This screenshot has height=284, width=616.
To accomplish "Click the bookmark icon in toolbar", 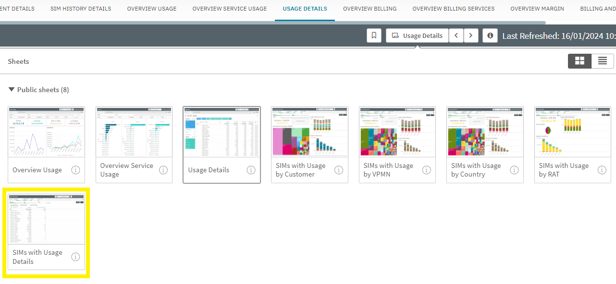I will click(374, 35).
